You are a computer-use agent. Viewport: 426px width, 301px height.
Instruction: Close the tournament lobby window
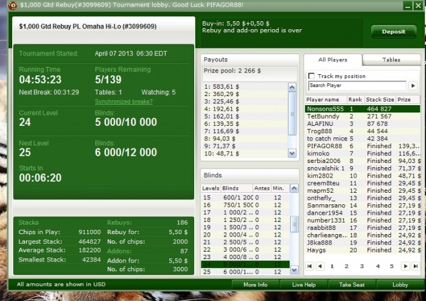coord(418,5)
